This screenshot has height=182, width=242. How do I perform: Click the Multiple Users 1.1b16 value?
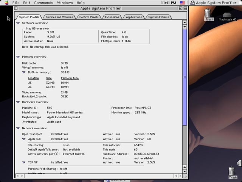[x=126, y=41]
